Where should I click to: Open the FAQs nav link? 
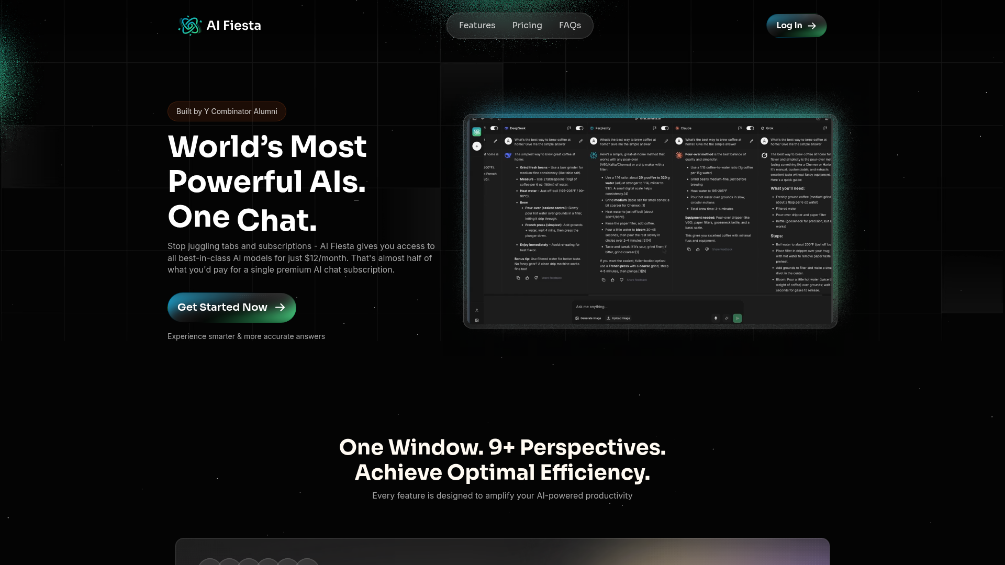pyautogui.click(x=570, y=25)
